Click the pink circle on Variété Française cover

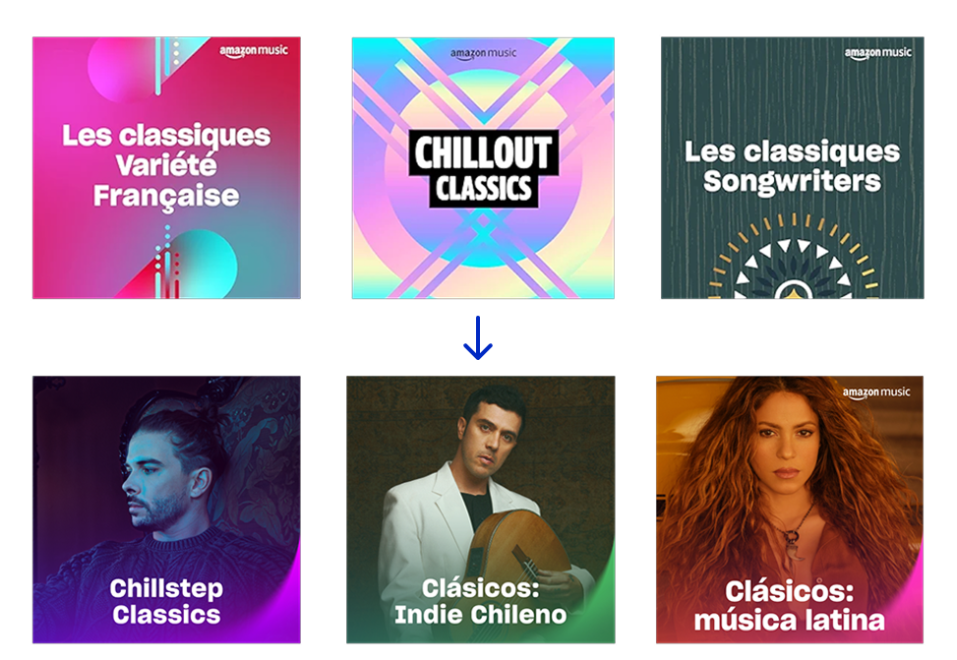coord(121,69)
